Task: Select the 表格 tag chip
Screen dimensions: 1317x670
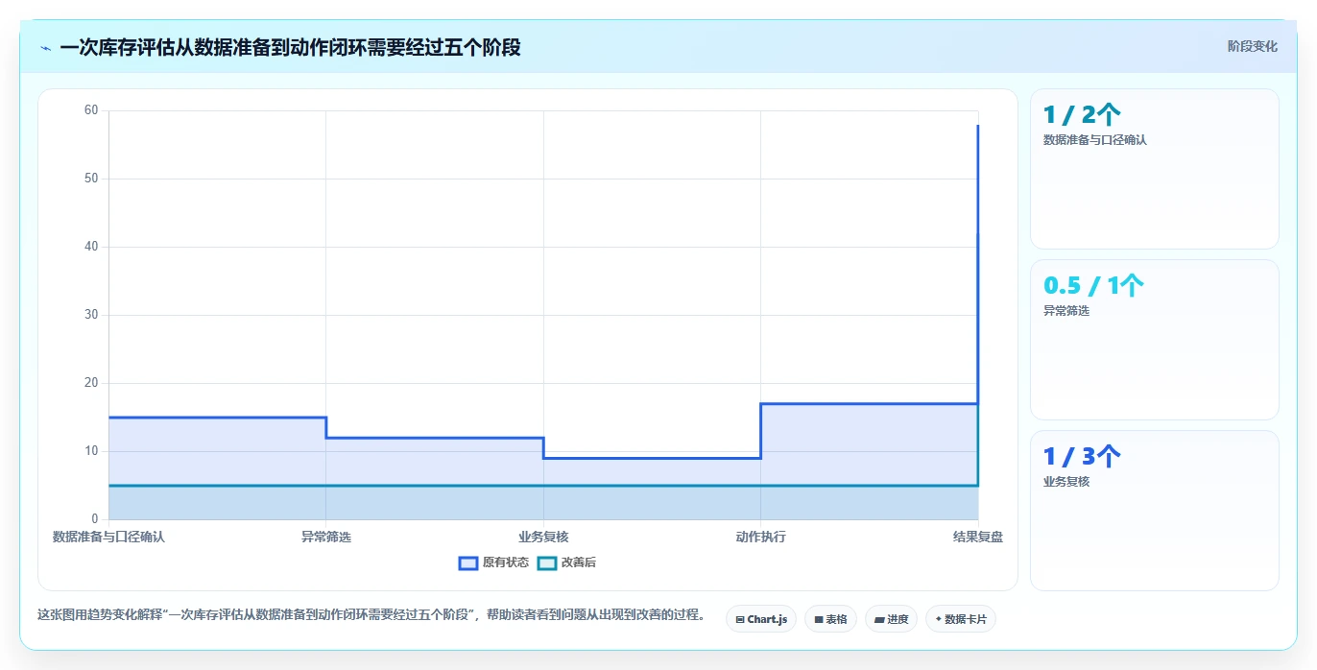Action: 830,619
